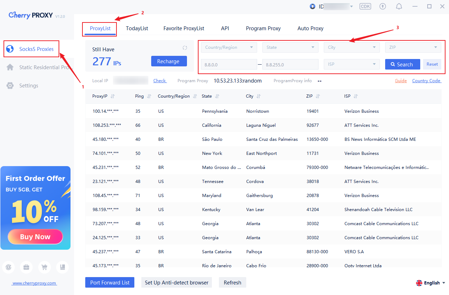Open the ISP filter dropdown
The height and width of the screenshot is (295, 449).
point(351,64)
